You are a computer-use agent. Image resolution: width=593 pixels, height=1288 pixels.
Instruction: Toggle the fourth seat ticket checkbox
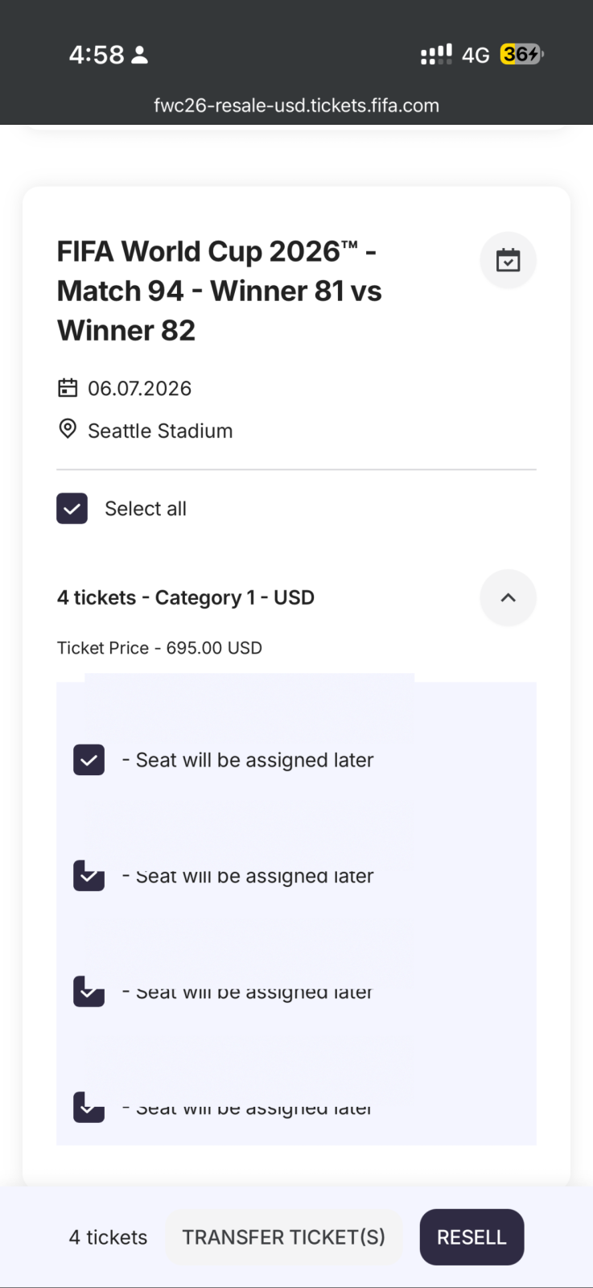click(89, 1107)
